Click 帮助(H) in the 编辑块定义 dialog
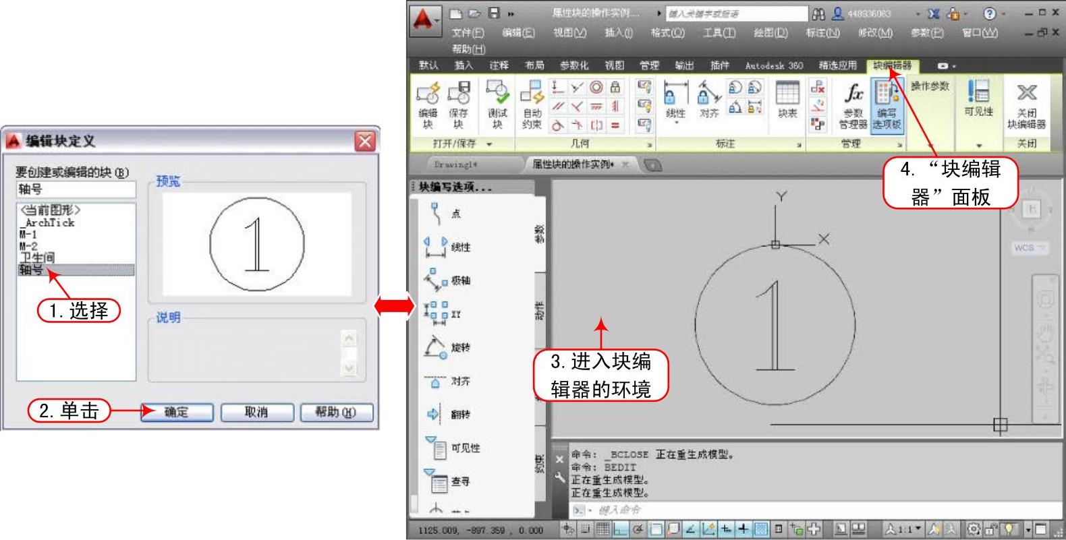This screenshot has width=1066, height=540. pyautogui.click(x=336, y=412)
